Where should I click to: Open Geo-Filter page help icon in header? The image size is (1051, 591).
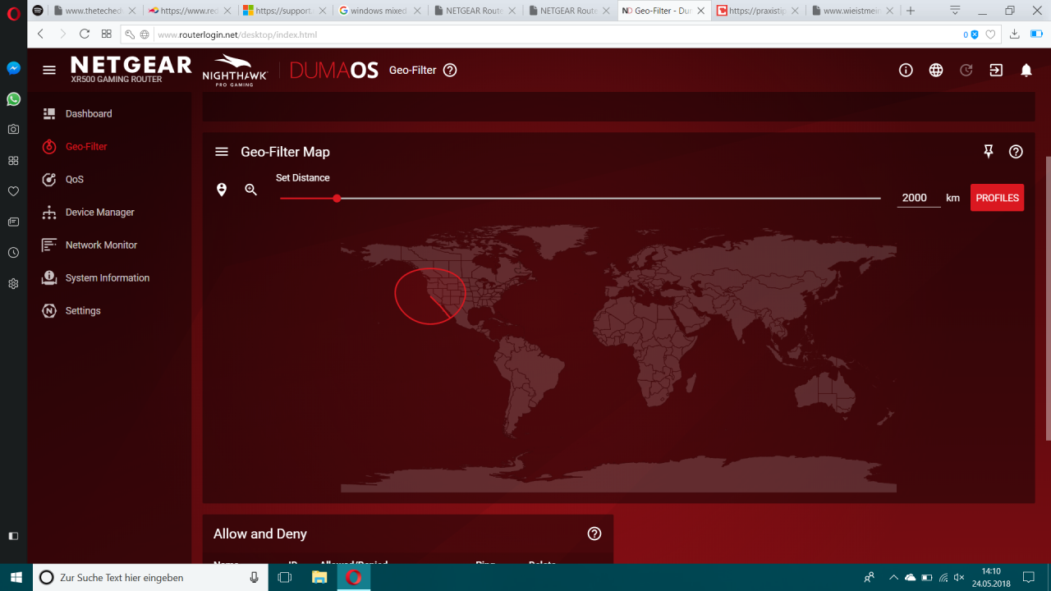coord(450,70)
